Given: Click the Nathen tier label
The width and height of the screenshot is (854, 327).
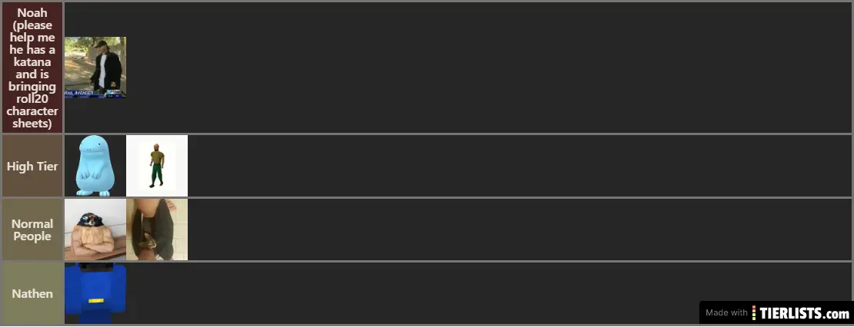Looking at the screenshot, I should [x=32, y=293].
